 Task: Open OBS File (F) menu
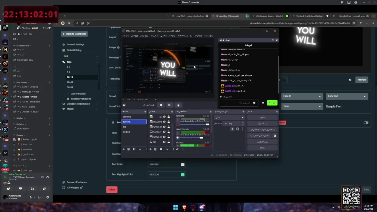125,36
